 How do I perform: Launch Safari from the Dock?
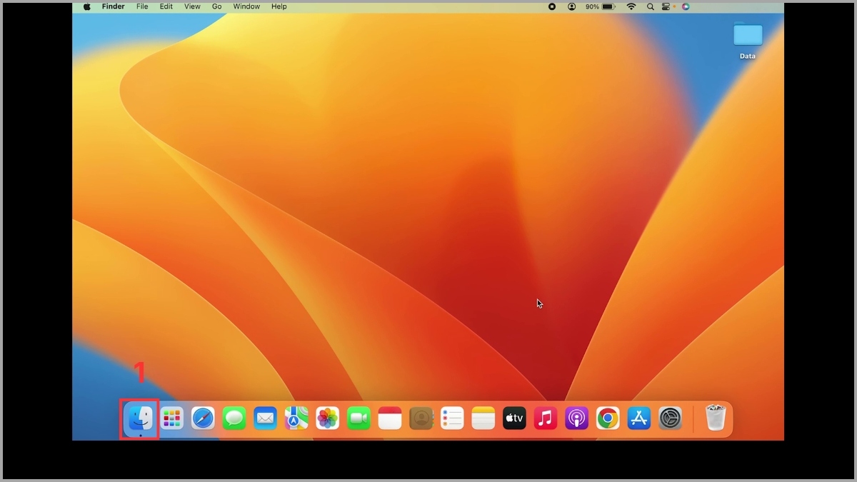(x=203, y=418)
